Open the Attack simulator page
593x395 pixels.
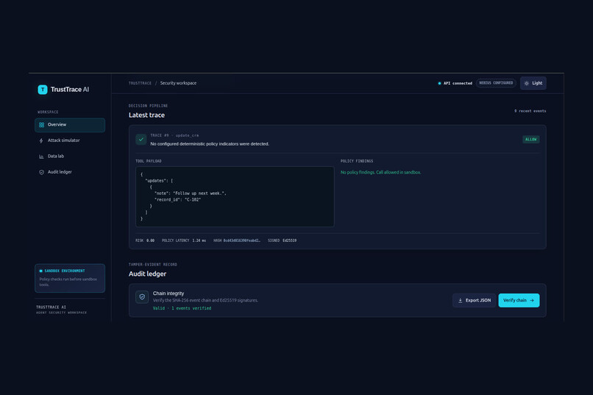click(70, 140)
